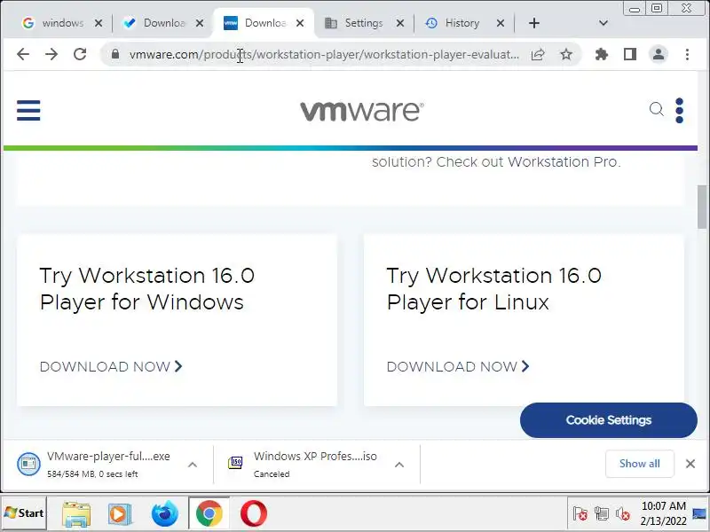The width and height of the screenshot is (710, 532).
Task: Close the History tab
Action: click(x=501, y=23)
